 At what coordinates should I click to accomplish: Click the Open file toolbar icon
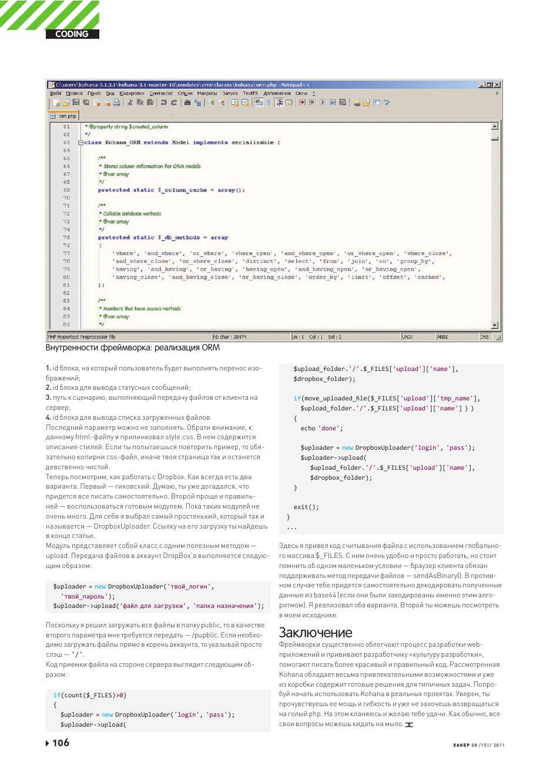pos(66,103)
